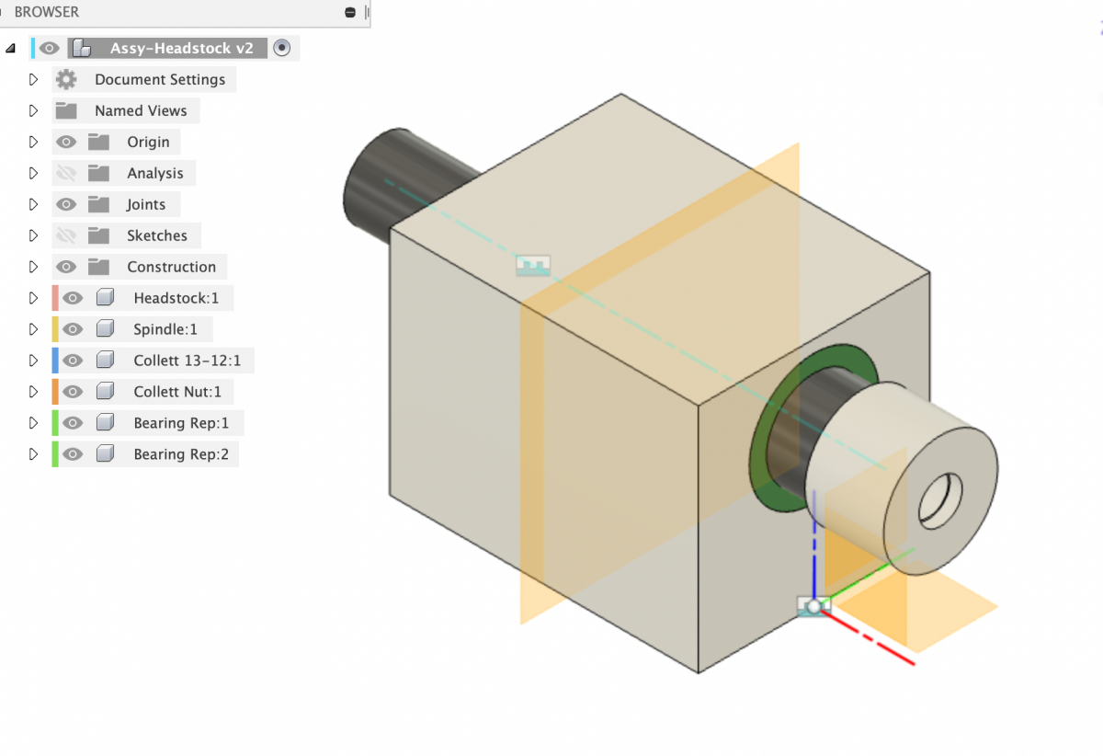Click the blue color bar beside Collett 13-12:1
The image size is (1103, 756).
coord(55,361)
